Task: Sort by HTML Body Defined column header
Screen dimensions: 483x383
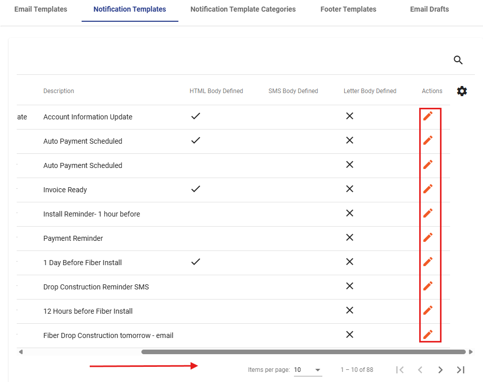Action: point(216,91)
